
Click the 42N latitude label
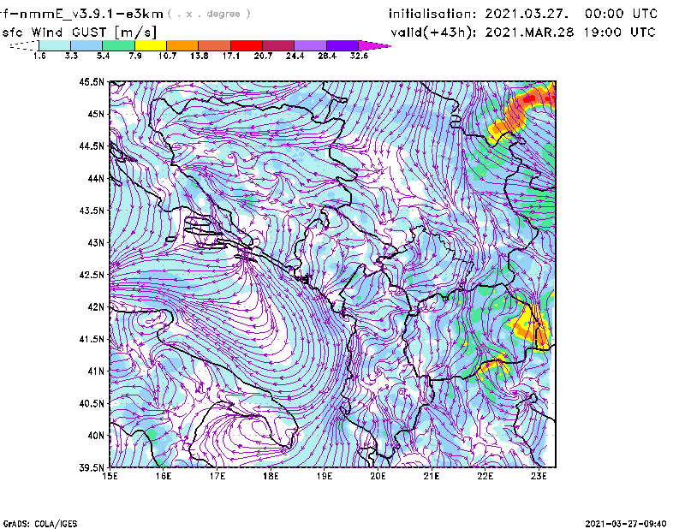click(x=96, y=306)
